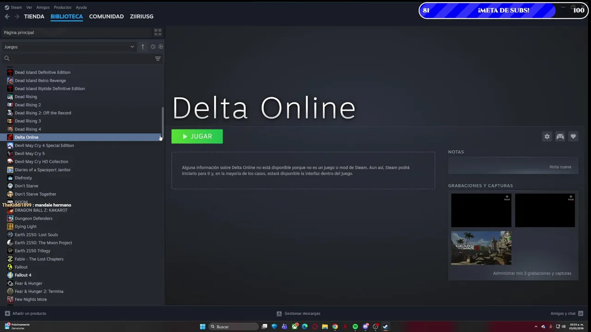Open the Amigos y chat icon
The image size is (591, 332).
point(580,314)
